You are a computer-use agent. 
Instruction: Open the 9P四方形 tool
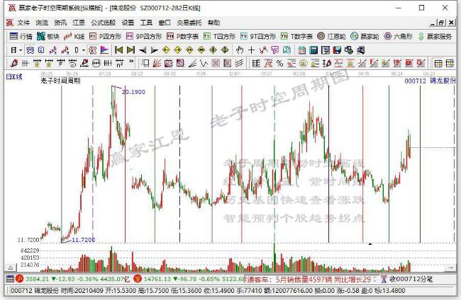point(144,36)
